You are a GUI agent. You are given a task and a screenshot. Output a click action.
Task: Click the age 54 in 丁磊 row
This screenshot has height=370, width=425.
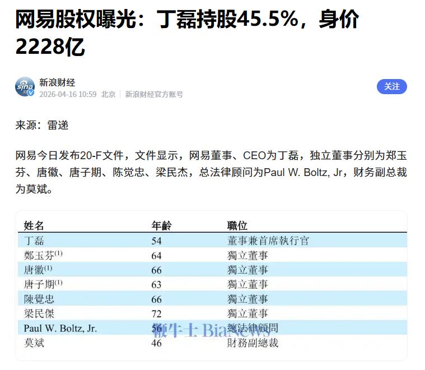[156, 241]
